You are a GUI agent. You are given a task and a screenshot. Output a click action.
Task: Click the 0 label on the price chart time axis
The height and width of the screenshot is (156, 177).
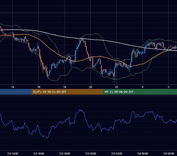click(x=143, y=87)
